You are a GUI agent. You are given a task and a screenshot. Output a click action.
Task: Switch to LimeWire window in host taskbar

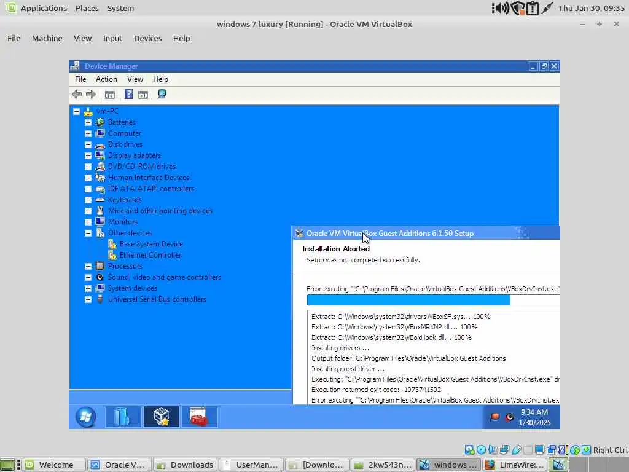pyautogui.click(x=515, y=465)
